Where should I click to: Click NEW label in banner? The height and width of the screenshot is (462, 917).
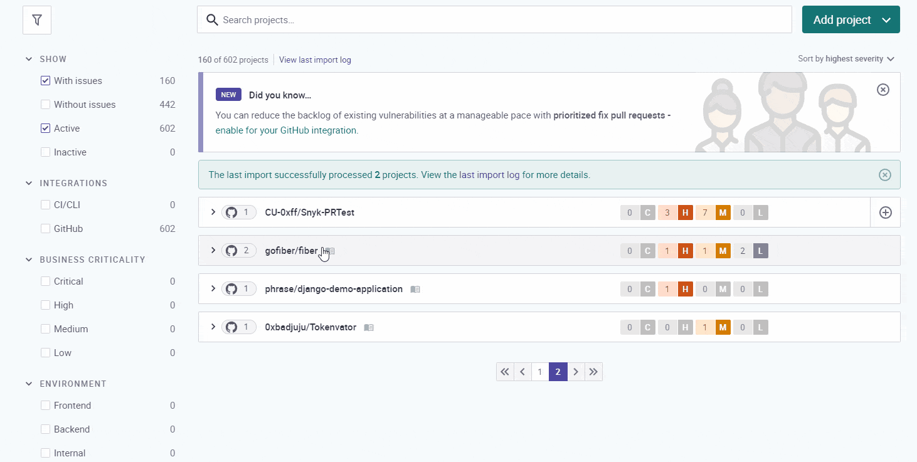tap(228, 95)
